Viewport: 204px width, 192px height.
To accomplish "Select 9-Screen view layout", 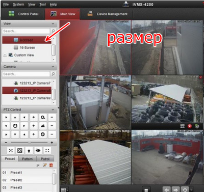I will pos(27,40).
